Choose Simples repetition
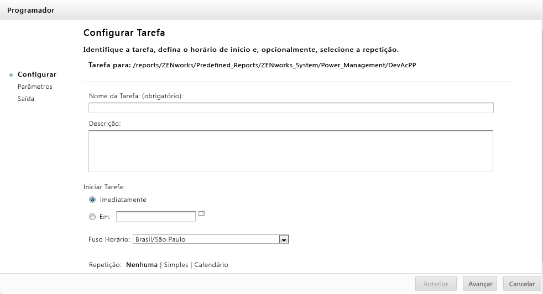The image size is (543, 294). (x=176, y=265)
